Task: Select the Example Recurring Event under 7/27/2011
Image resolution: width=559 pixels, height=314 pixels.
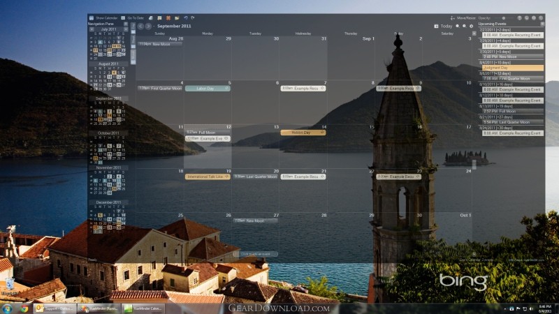Action: (x=513, y=35)
